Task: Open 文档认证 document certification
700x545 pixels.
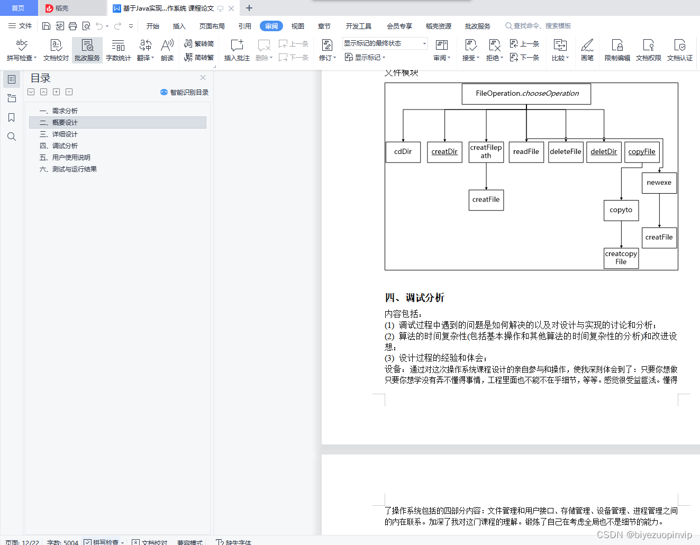Action: (679, 50)
